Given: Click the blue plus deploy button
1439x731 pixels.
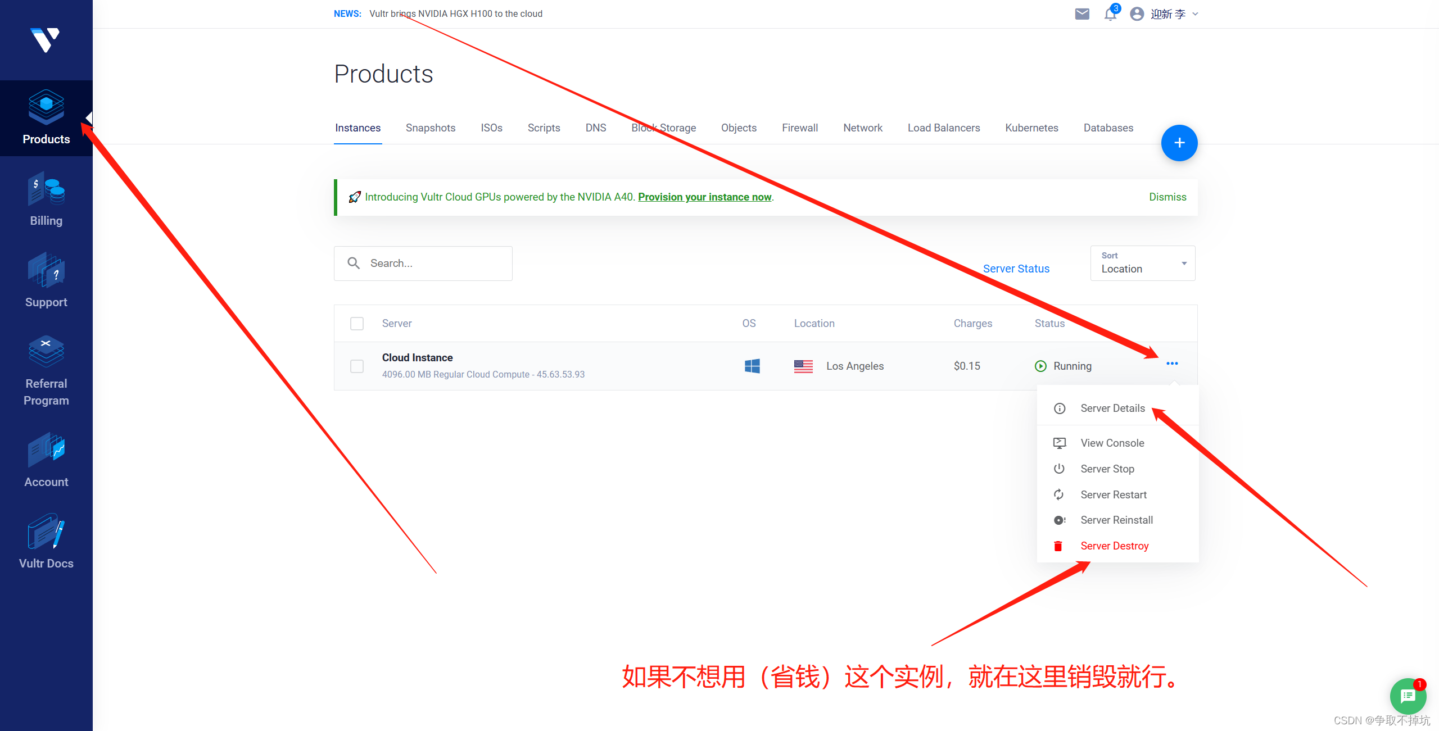Looking at the screenshot, I should click(1179, 143).
